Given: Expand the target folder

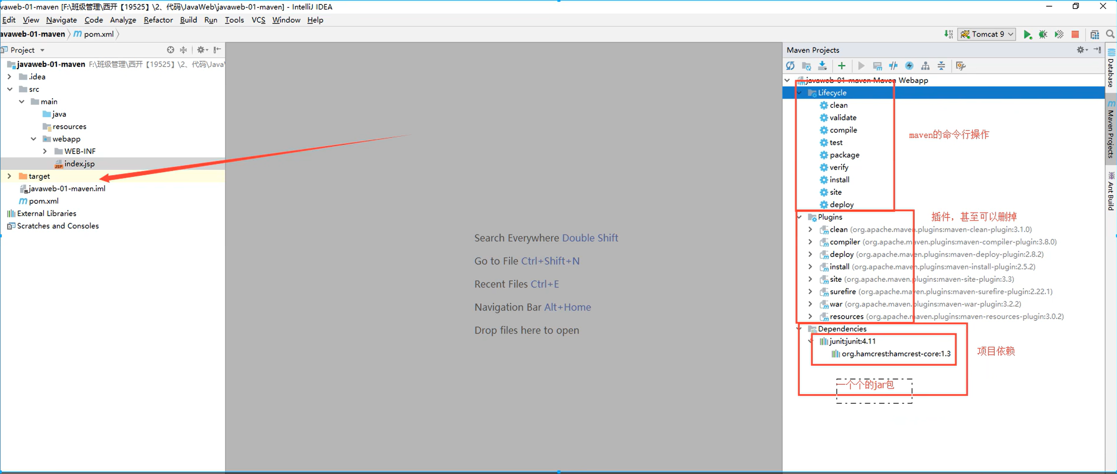Looking at the screenshot, I should click(9, 176).
